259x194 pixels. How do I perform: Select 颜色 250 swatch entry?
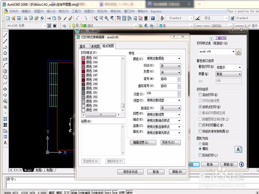(x=90, y=88)
